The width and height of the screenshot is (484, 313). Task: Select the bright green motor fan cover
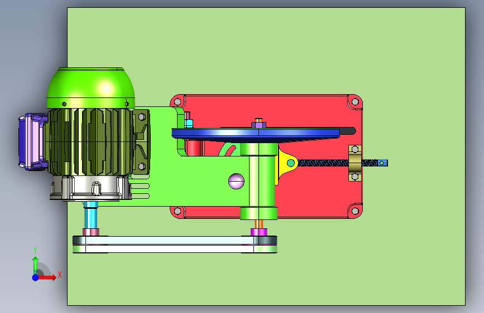tap(91, 88)
